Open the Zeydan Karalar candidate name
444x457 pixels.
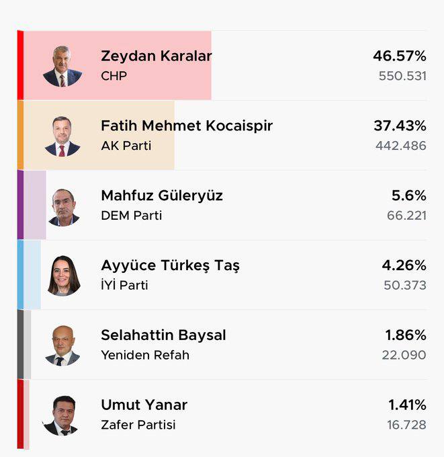(x=156, y=56)
